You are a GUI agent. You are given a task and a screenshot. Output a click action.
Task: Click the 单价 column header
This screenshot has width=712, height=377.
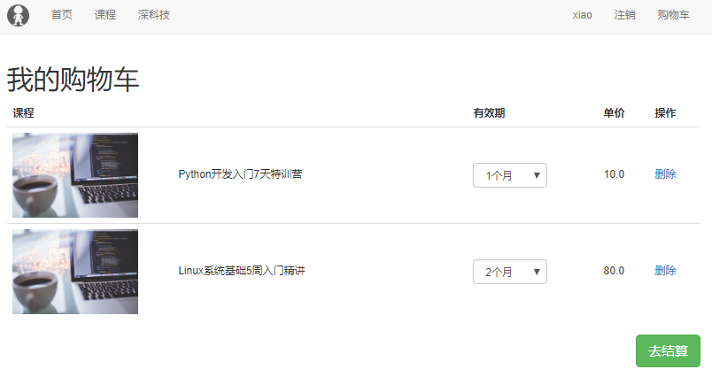(x=614, y=113)
